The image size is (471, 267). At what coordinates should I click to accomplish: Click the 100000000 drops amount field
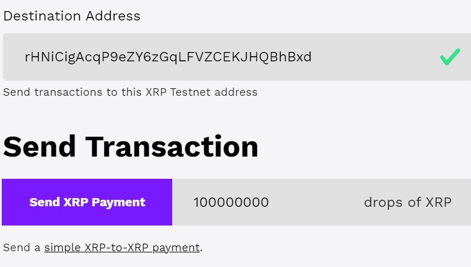click(231, 202)
